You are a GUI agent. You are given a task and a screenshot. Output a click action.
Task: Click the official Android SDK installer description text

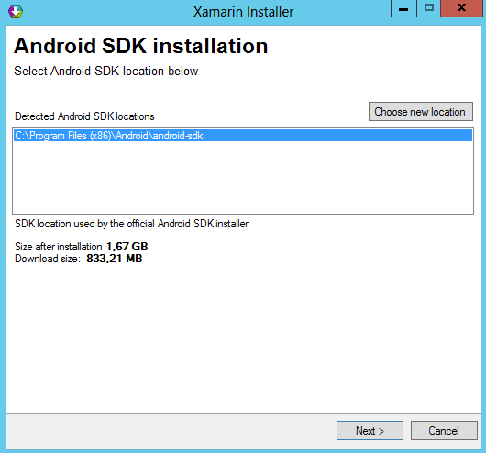(x=131, y=224)
